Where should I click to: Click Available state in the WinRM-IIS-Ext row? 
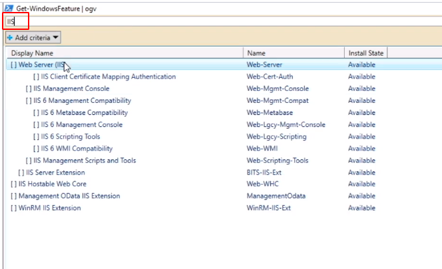[361, 208]
